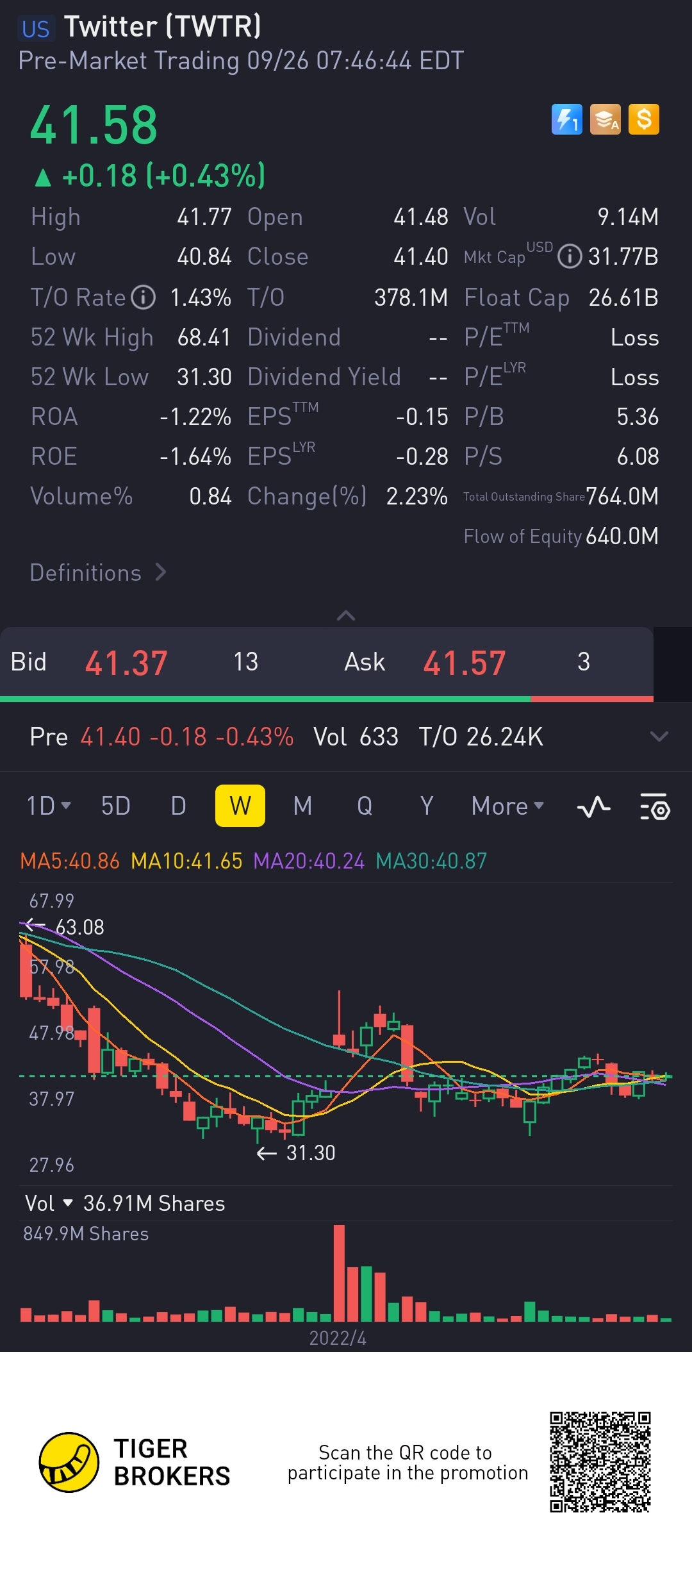Image resolution: width=692 pixels, height=1573 pixels.
Task: Collapse stock details with up chevron
Action: [x=346, y=615]
